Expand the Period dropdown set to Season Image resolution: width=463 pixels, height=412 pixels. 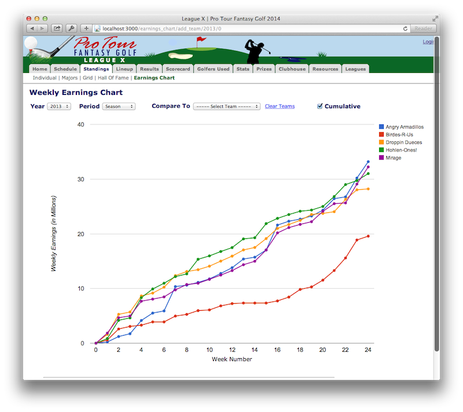coord(119,106)
